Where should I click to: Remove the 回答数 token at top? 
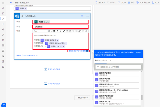[x=26, y=9]
